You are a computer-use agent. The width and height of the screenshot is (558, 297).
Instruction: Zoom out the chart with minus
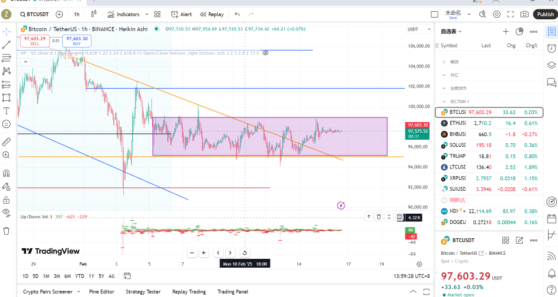(192, 253)
